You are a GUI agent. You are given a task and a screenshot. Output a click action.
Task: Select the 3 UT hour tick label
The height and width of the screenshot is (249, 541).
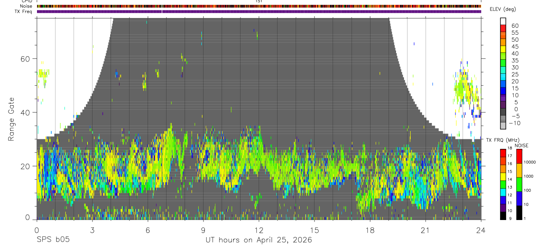(92, 230)
